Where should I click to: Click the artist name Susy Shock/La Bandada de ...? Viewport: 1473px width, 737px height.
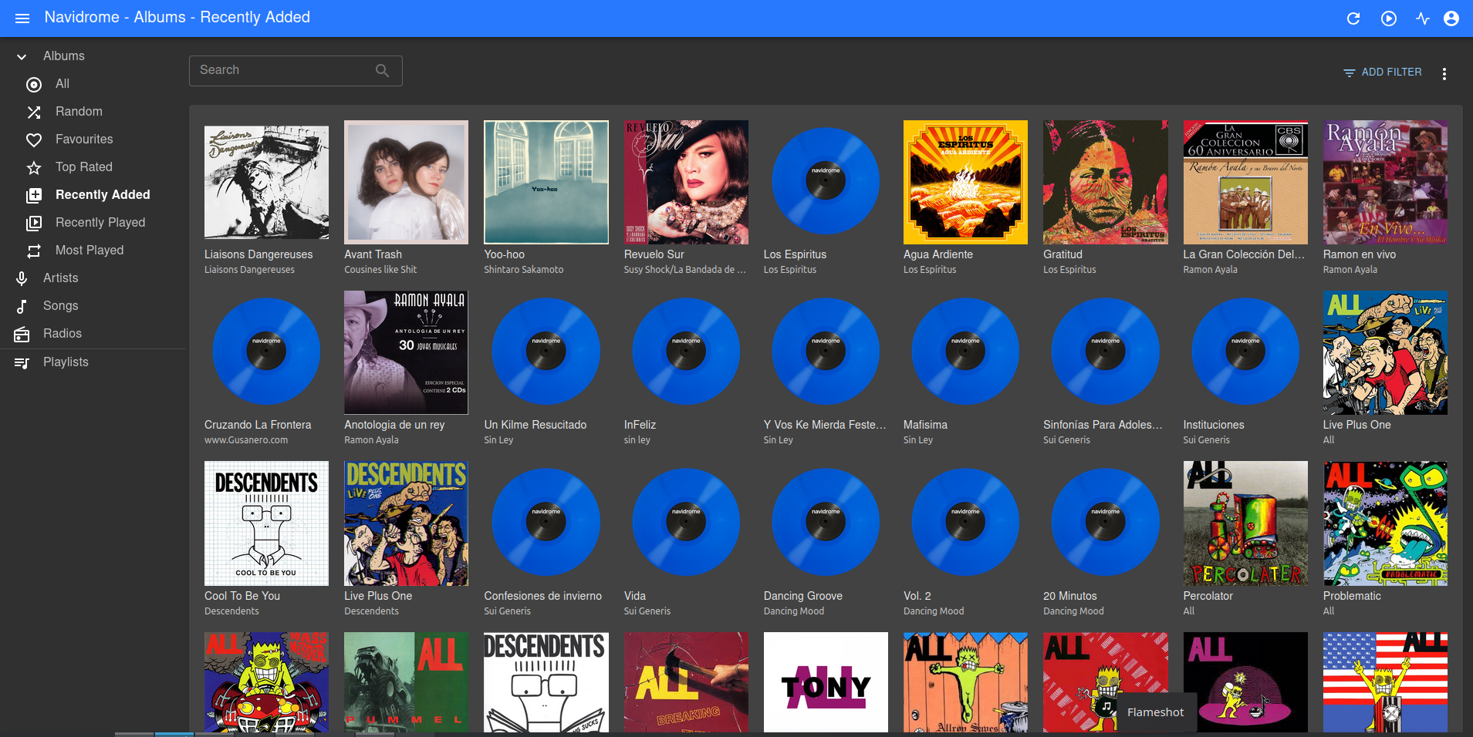pos(685,270)
